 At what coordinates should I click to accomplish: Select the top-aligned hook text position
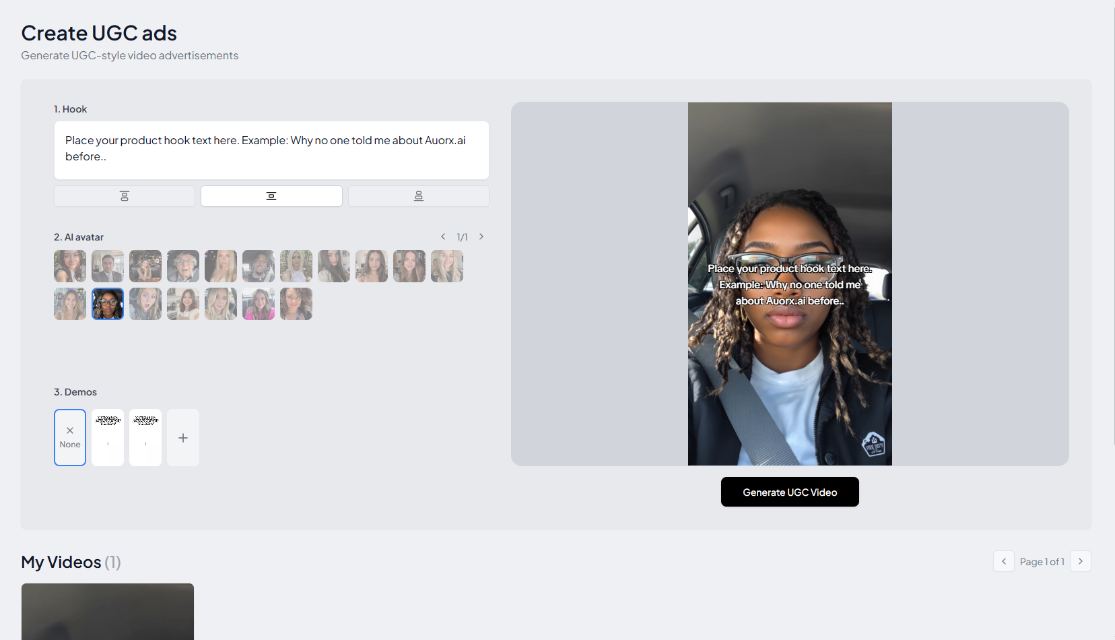[124, 196]
